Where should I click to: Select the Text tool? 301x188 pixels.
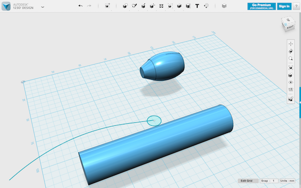(x=197, y=6)
